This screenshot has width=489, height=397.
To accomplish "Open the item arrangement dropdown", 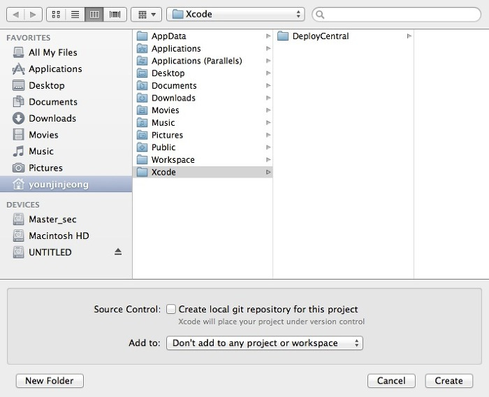I will pos(146,15).
